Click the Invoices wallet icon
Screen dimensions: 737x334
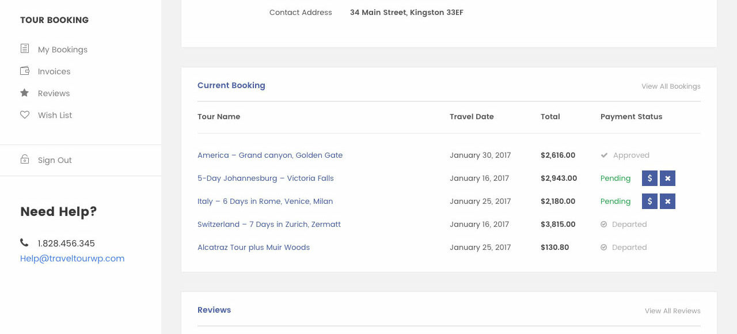pyautogui.click(x=25, y=71)
